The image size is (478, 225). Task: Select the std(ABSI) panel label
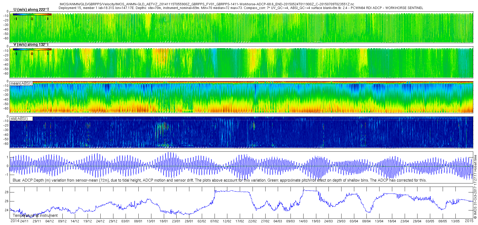19,119
